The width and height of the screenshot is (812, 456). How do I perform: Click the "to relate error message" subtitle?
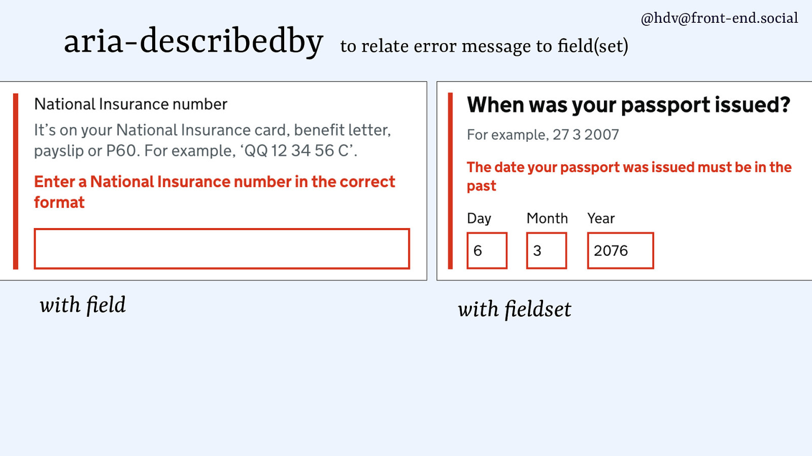click(484, 46)
